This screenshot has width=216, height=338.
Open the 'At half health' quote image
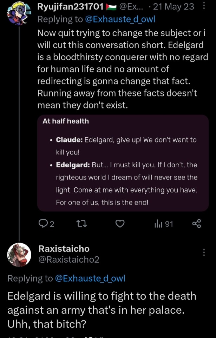pos(123,163)
